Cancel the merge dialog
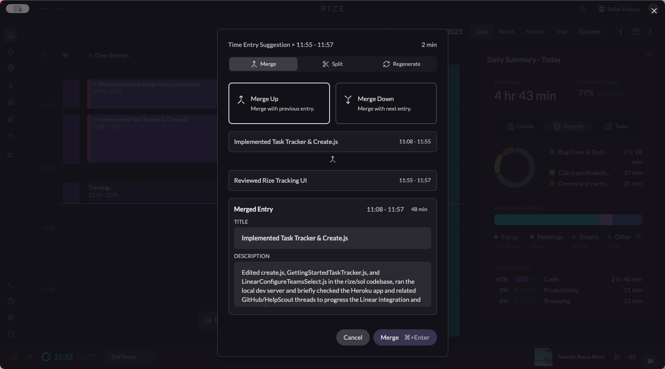 coord(353,337)
